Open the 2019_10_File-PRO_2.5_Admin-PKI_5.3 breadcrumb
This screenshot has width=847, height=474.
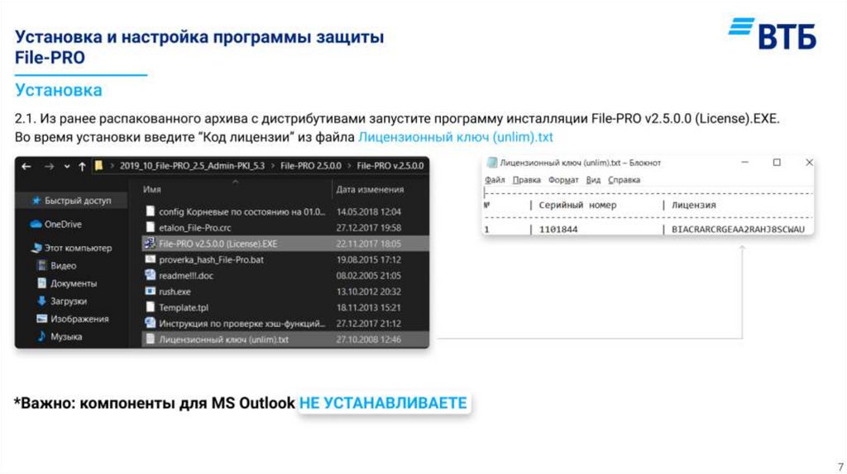(x=192, y=165)
